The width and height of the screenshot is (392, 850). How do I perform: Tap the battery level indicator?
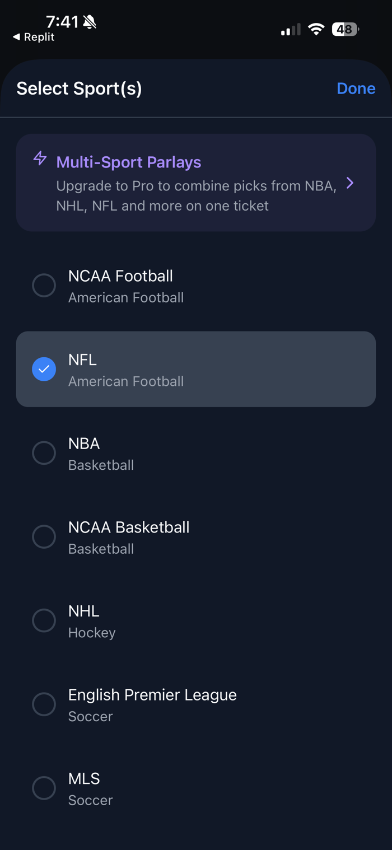point(346,29)
